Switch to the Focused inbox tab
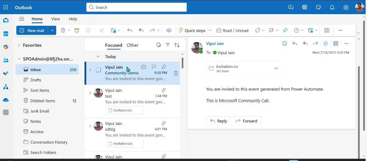Screen dimensions: 367x161 [113, 45]
